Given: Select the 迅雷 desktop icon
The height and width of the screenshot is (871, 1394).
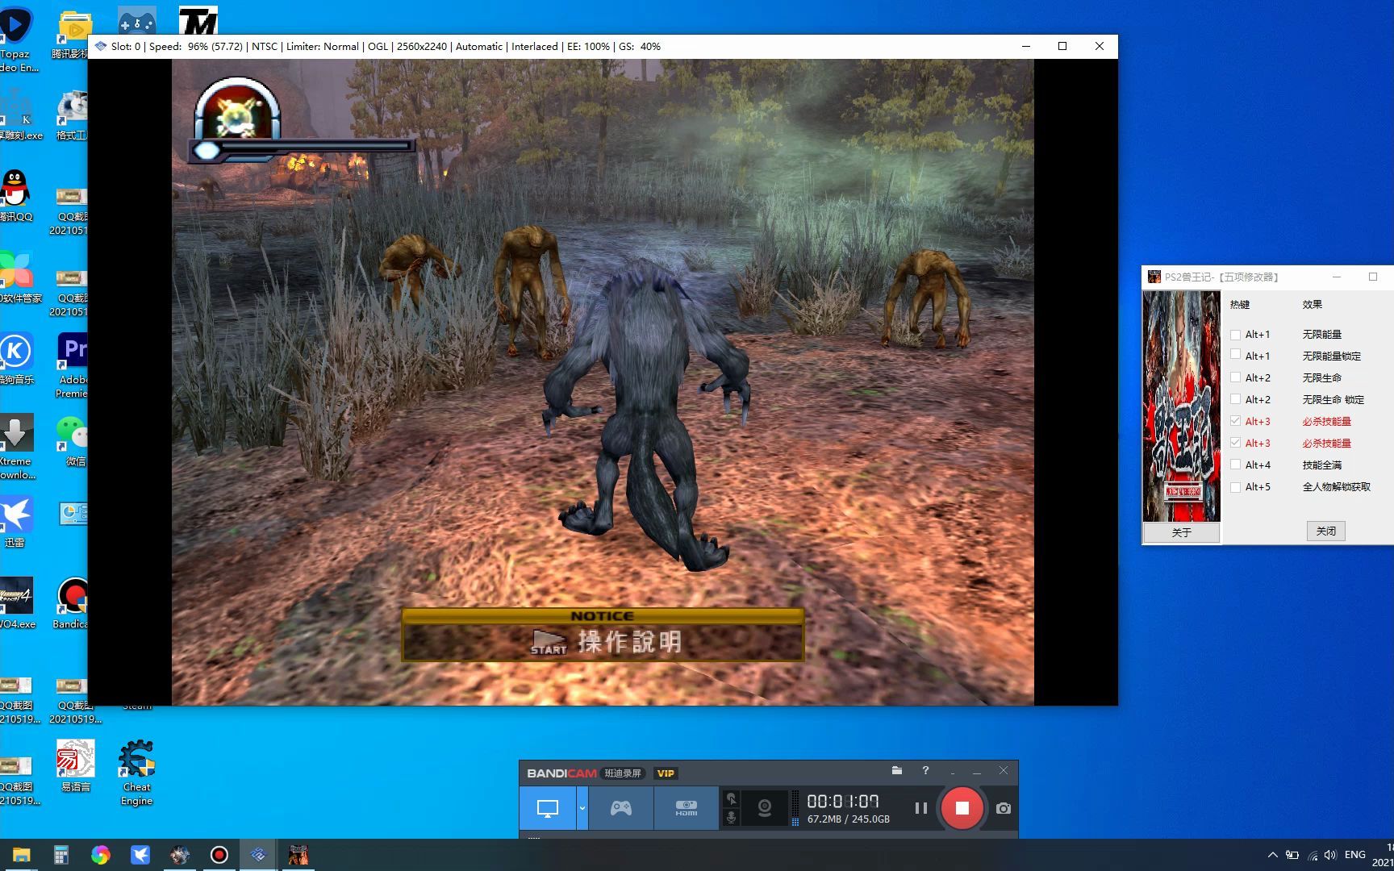Looking at the screenshot, I should pos(15,522).
